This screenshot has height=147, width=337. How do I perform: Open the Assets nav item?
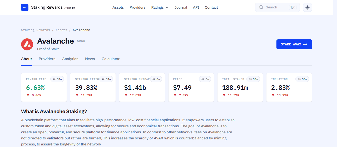[118, 7]
